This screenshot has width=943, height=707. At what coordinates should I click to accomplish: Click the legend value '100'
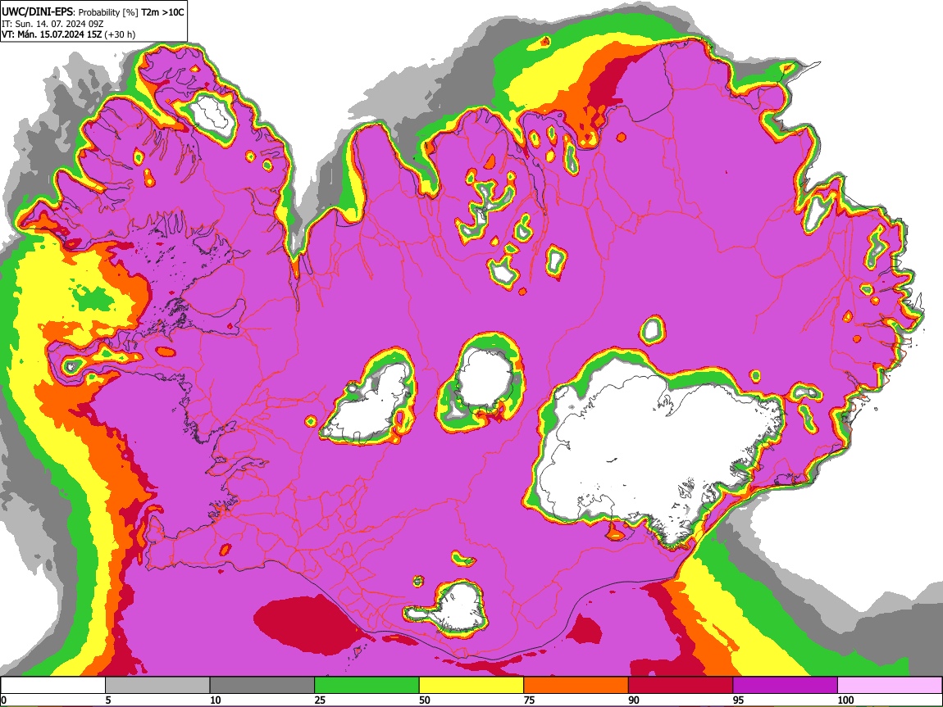pyautogui.click(x=845, y=700)
